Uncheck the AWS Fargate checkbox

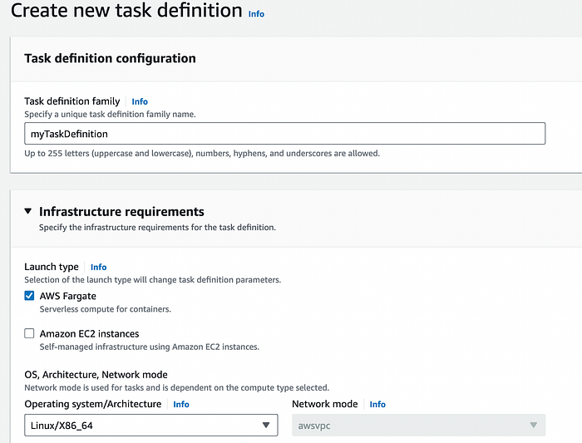click(x=30, y=296)
